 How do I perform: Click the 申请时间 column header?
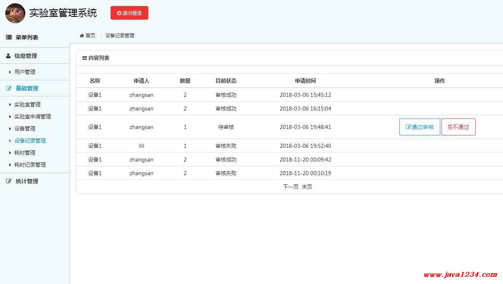(x=306, y=81)
